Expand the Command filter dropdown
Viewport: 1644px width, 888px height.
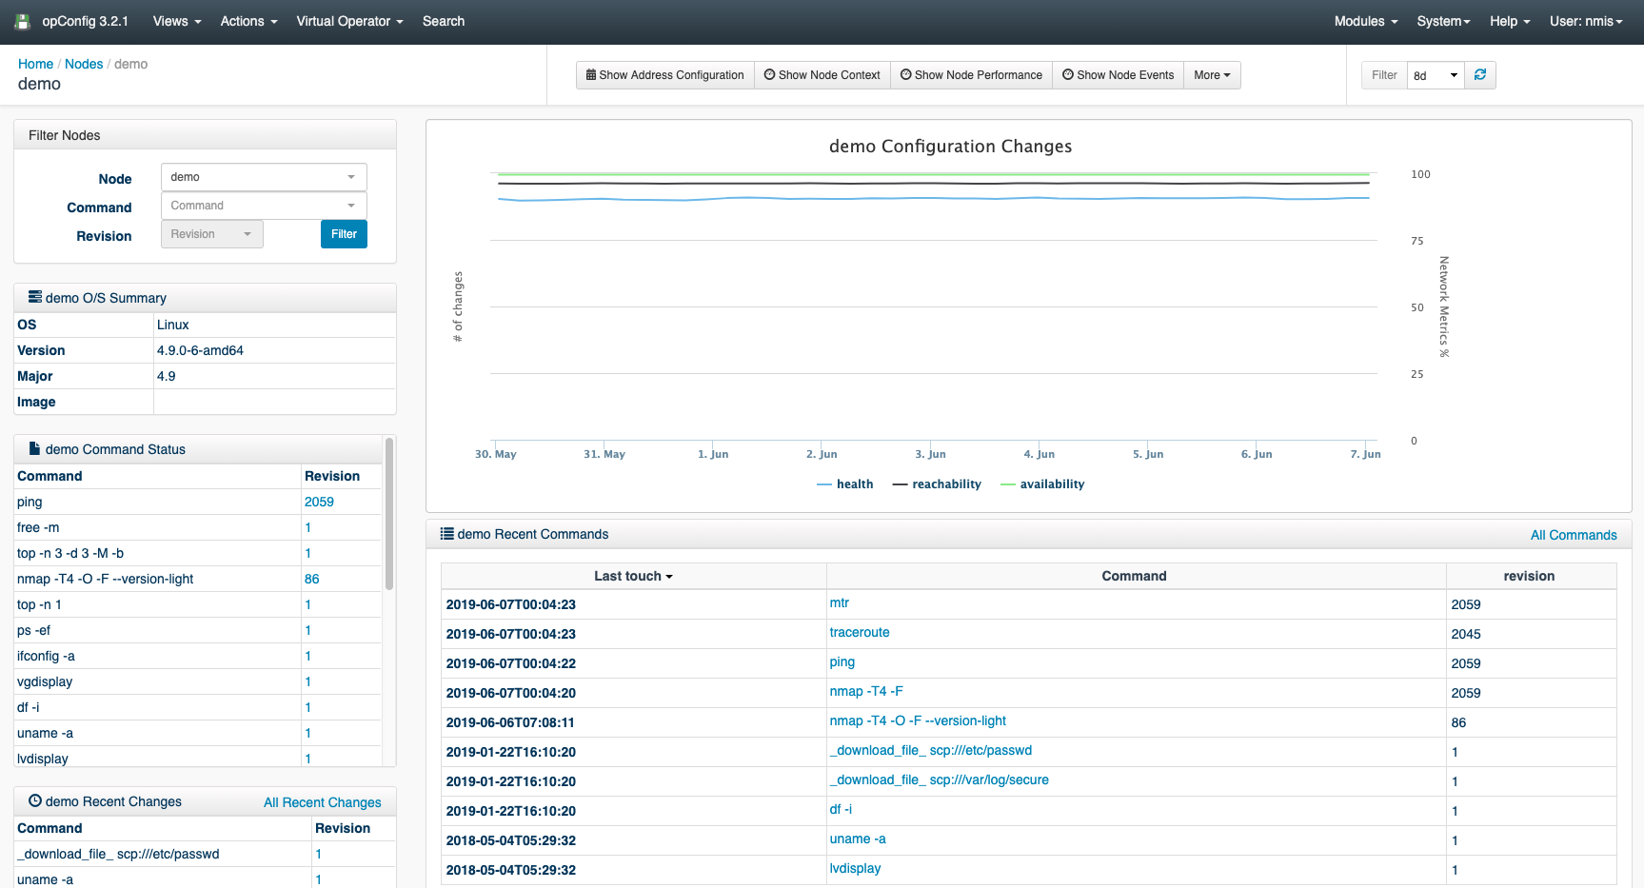click(264, 206)
